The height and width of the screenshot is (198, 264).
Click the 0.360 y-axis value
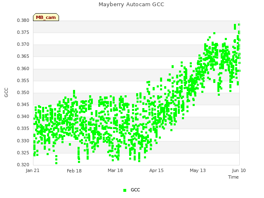coord(23,69)
